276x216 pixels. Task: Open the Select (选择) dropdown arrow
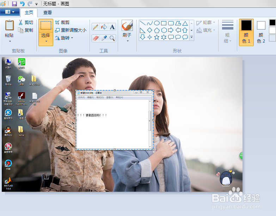pos(46,42)
